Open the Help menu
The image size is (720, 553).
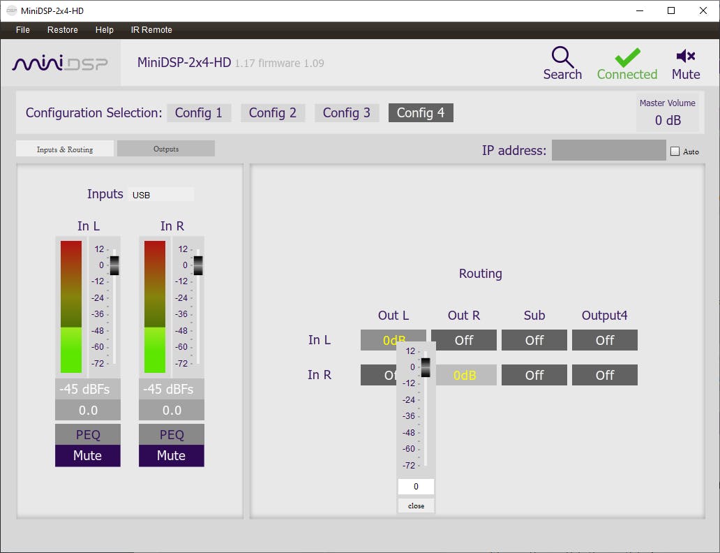(104, 30)
